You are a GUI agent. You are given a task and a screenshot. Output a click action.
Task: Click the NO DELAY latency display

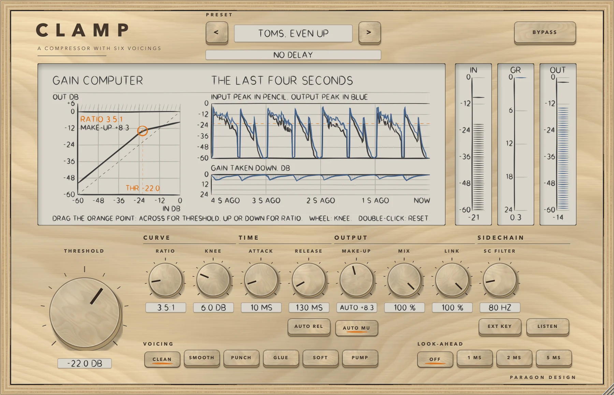[x=293, y=55]
